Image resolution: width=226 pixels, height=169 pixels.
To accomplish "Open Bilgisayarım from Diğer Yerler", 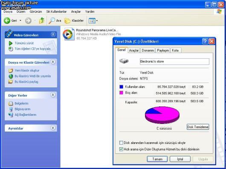I will (x=23, y=109).
